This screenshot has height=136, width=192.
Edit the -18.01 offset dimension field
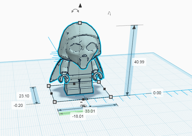point(78,116)
